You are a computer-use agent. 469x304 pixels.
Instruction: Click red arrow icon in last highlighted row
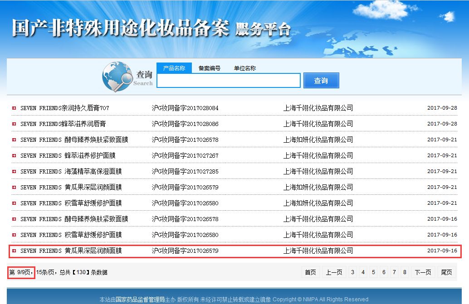(14, 251)
